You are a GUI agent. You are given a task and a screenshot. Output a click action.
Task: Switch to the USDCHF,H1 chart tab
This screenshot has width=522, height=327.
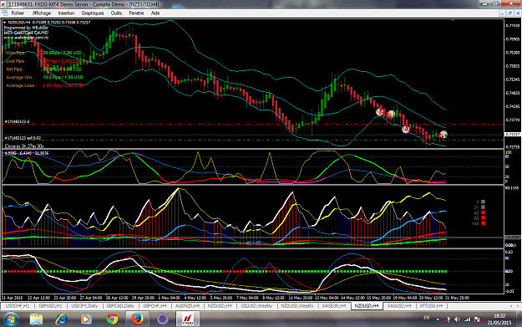(18, 305)
